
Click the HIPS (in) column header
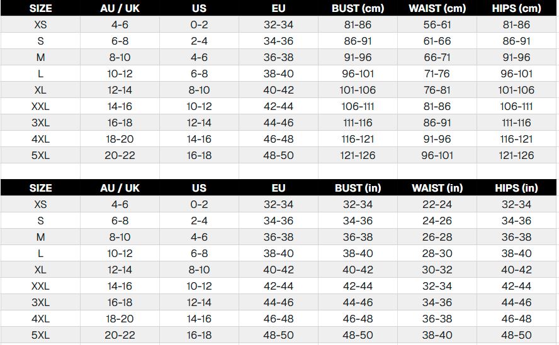coord(516,188)
